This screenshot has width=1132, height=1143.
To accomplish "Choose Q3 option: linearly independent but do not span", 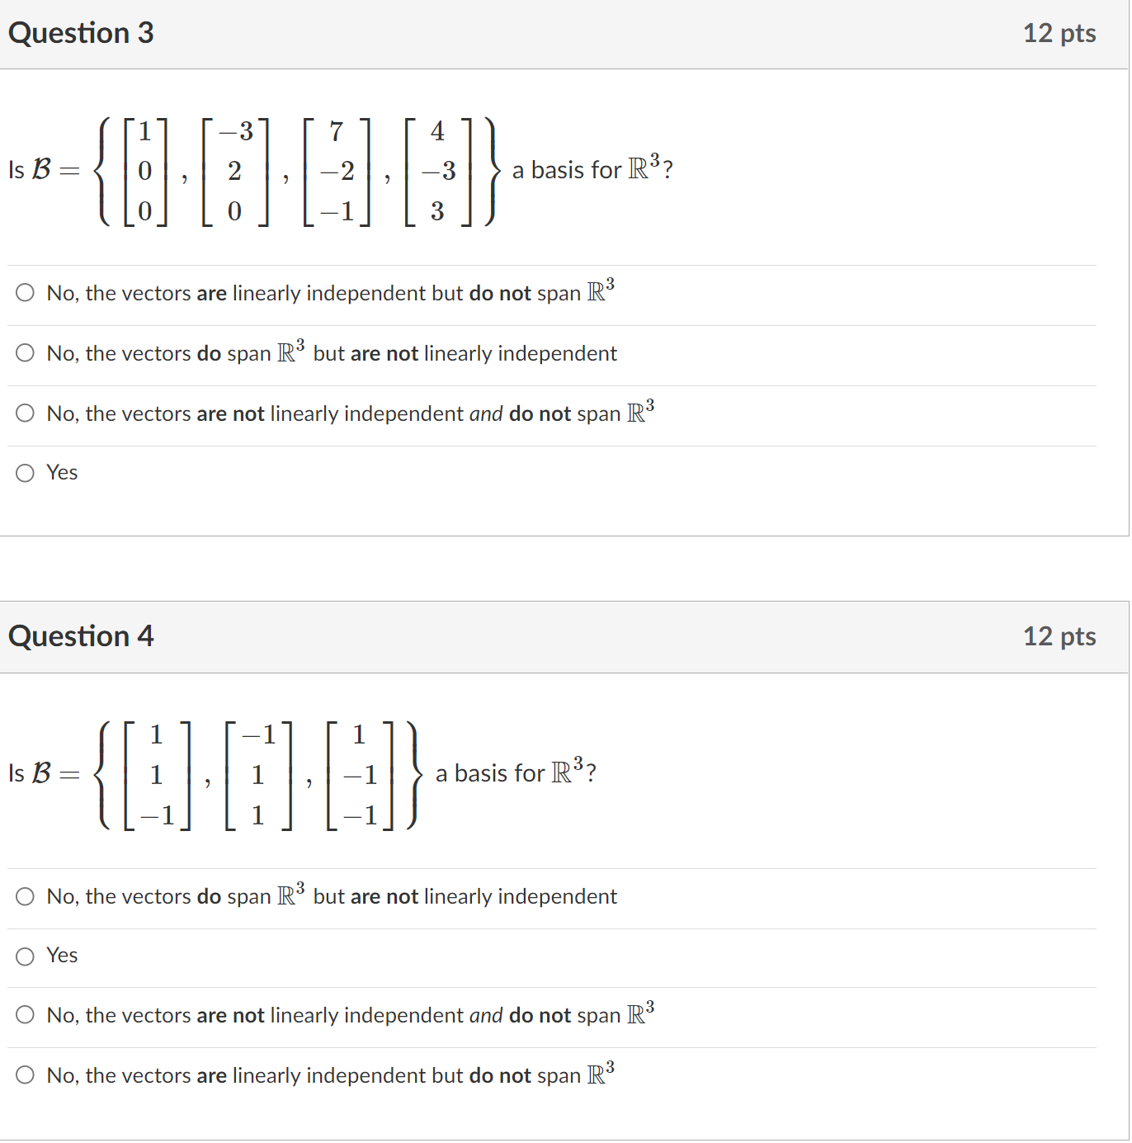I will pos(25,292).
